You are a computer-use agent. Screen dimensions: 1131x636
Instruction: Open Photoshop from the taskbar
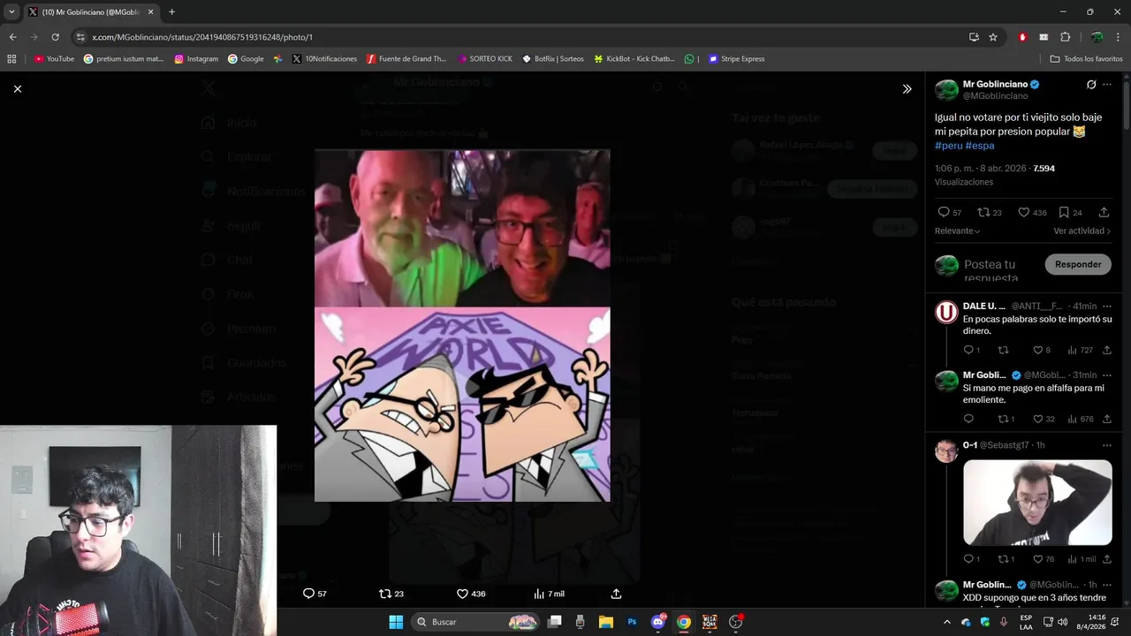(632, 622)
